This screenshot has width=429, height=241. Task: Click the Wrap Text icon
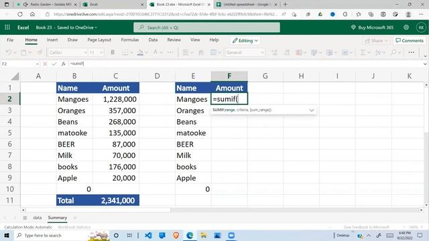[x=201, y=52]
